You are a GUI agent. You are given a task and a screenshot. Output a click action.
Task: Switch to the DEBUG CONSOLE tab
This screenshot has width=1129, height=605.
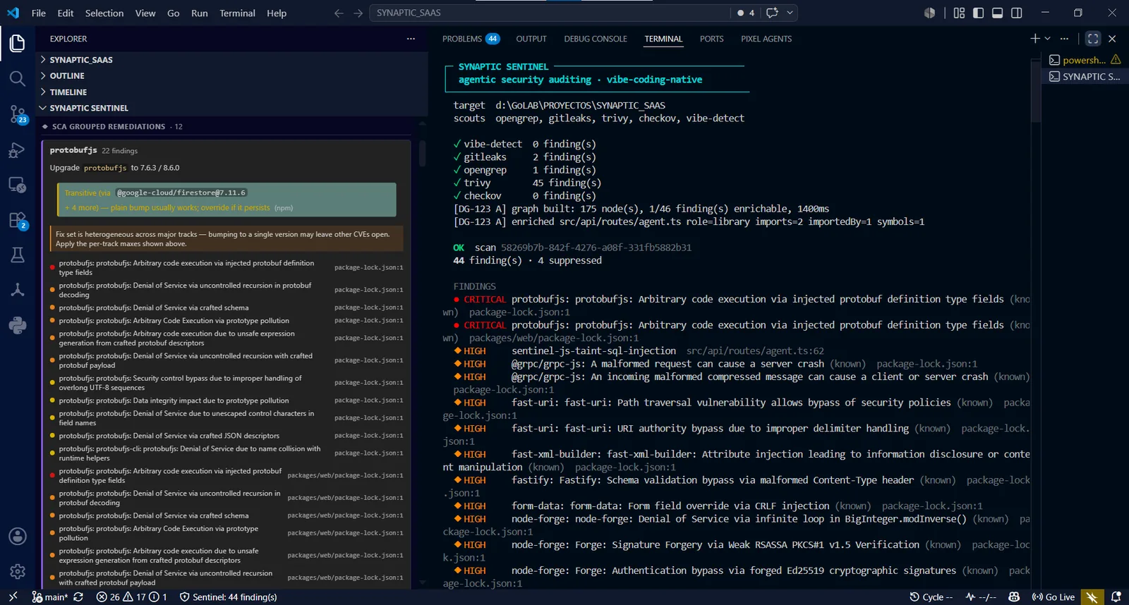596,39
